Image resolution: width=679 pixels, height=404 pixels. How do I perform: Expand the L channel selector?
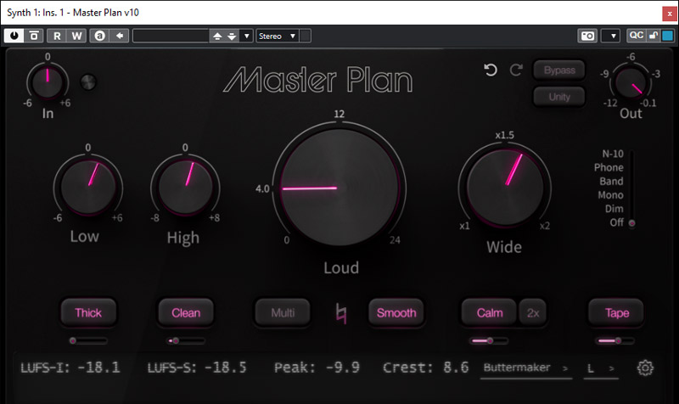click(600, 368)
